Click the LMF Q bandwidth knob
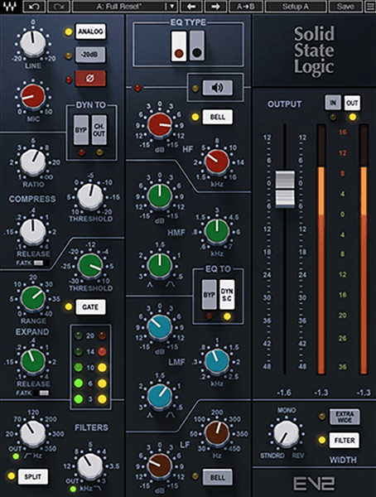The width and height of the screenshot is (376, 497). 160,396
